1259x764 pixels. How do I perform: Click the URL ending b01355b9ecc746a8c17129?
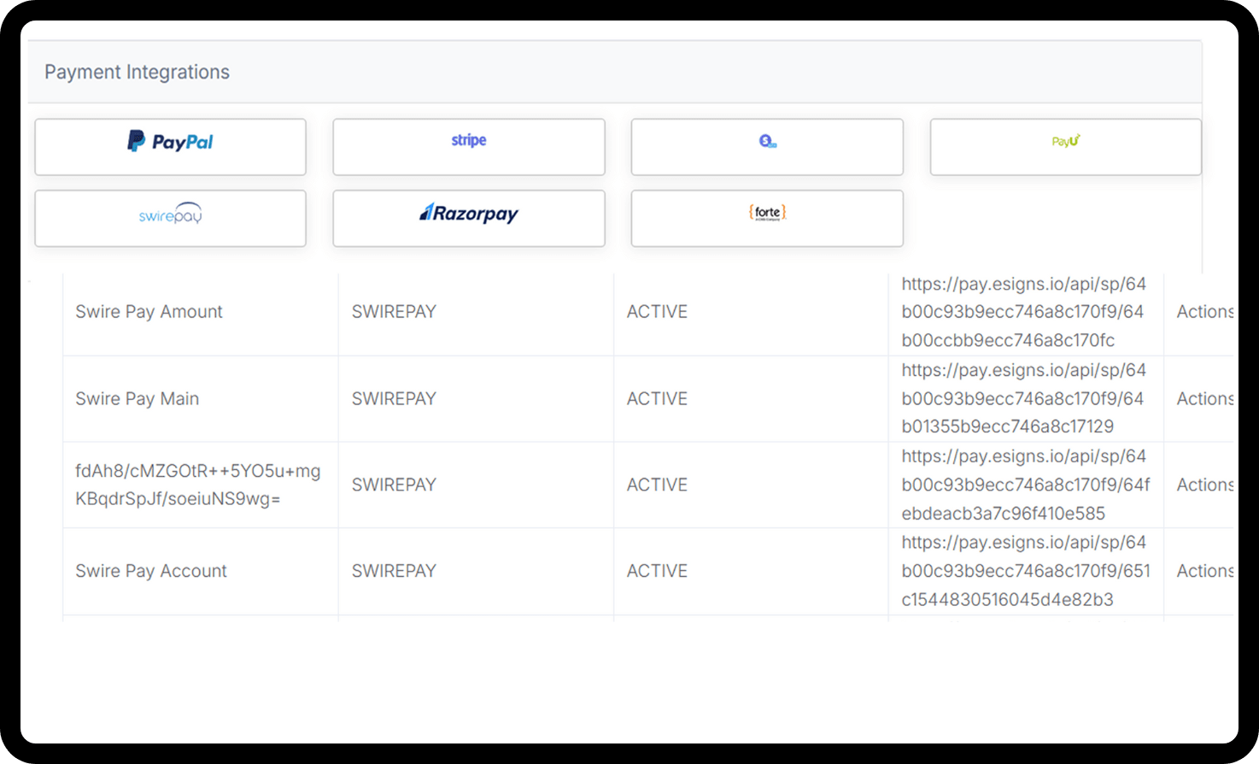[1023, 398]
